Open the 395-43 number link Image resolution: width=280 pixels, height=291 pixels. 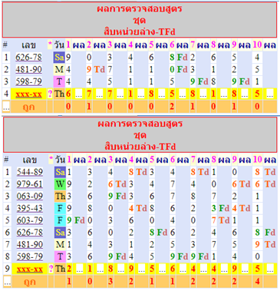[30, 208]
